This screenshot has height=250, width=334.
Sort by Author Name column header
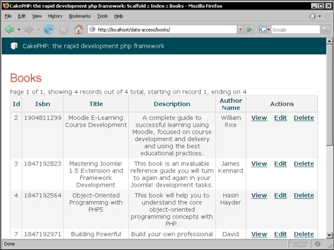click(231, 104)
